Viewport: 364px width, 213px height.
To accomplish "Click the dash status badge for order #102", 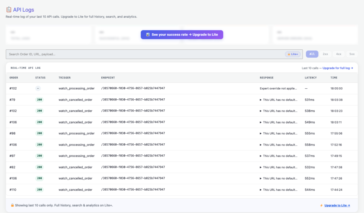I will pos(38,88).
